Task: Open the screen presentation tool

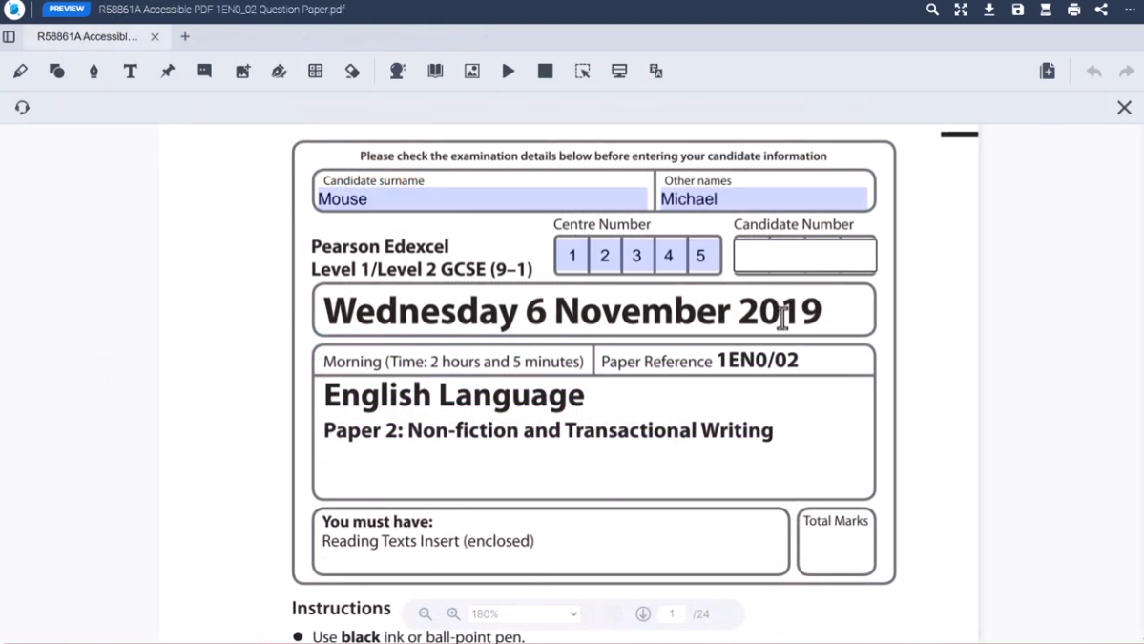Action: (619, 71)
